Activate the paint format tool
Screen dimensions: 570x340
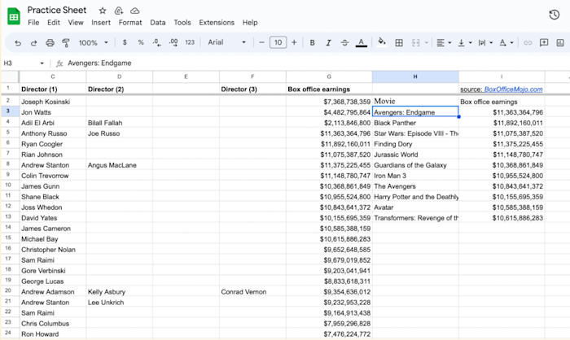click(66, 43)
